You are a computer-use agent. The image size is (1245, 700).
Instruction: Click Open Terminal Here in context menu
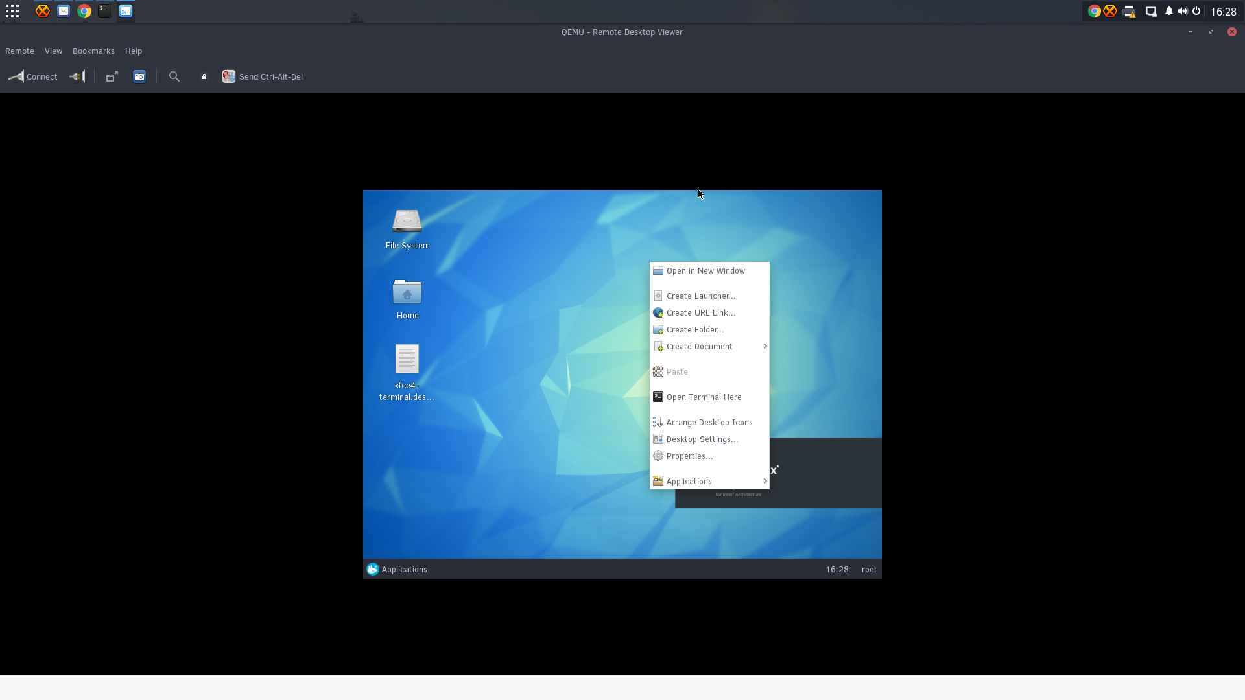coord(709,397)
